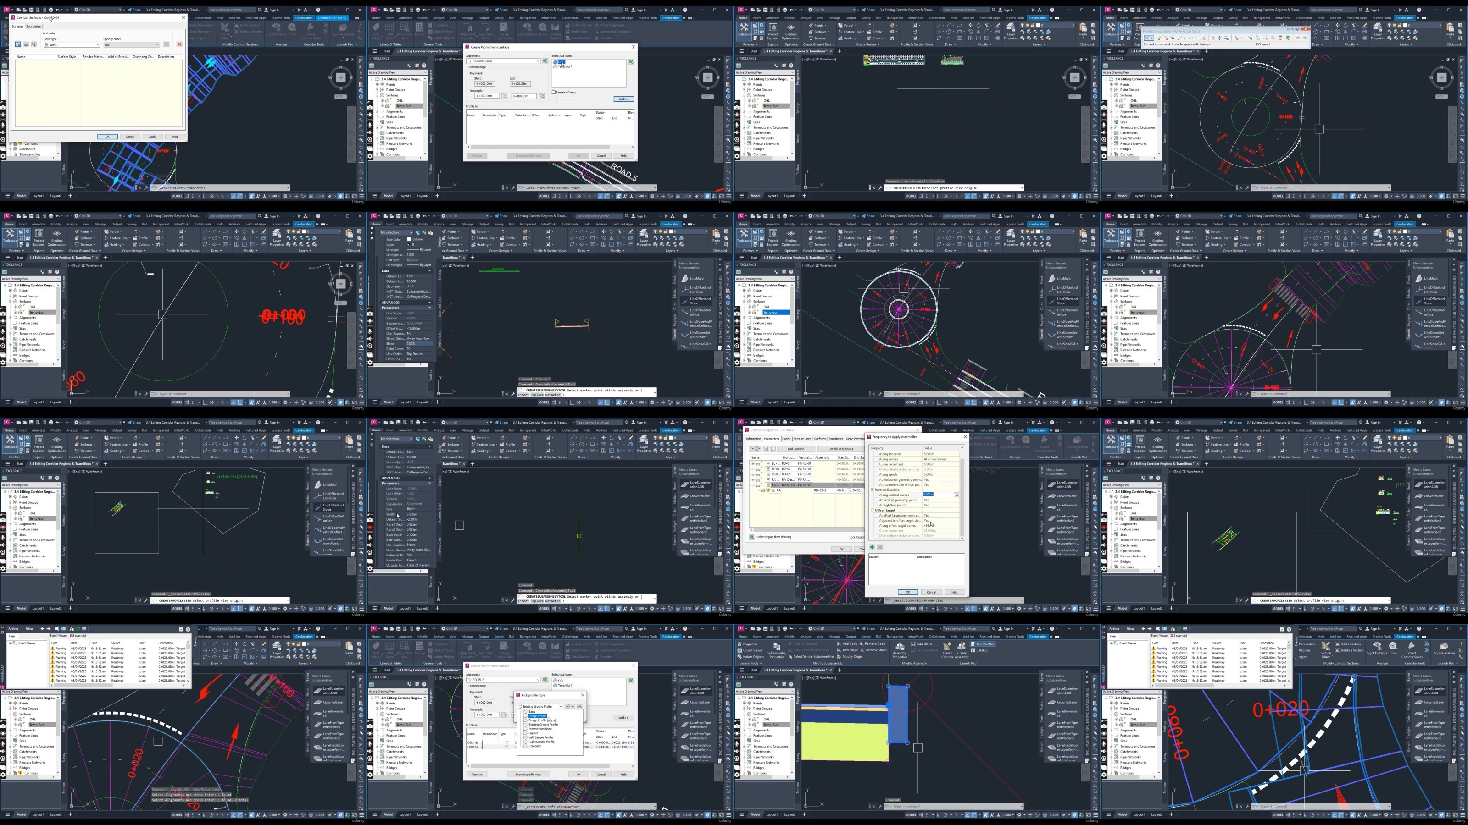Image resolution: width=1468 pixels, height=825 pixels.
Task: Click the Add>> button beside the OGL surface list
Action: 623,99
